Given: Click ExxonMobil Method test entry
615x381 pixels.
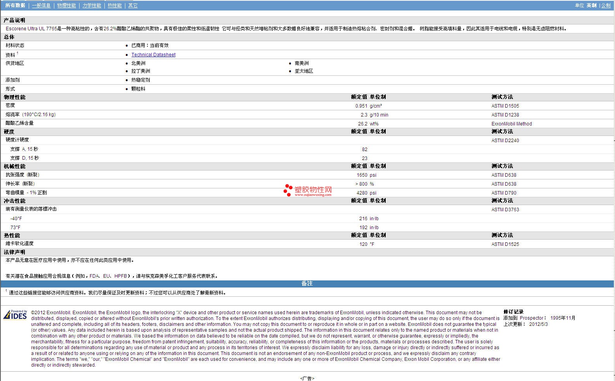Looking at the screenshot, I should (511, 124).
